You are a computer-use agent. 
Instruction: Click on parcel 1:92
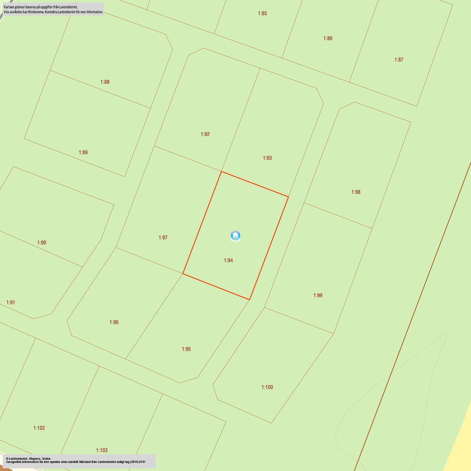205,134
